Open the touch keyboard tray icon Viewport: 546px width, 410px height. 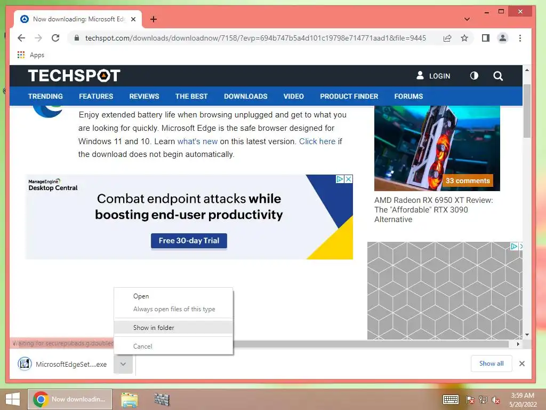[451, 399]
